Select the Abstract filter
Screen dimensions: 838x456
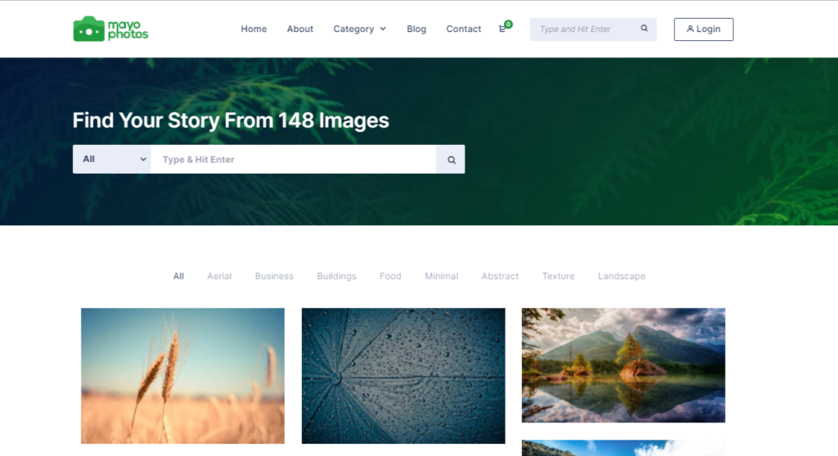[500, 276]
